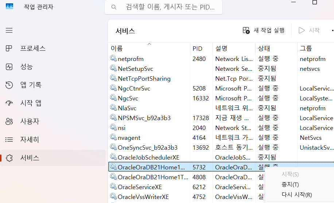
Task: Select the NetTcpPortSharing service name
Action: [x=144, y=78]
